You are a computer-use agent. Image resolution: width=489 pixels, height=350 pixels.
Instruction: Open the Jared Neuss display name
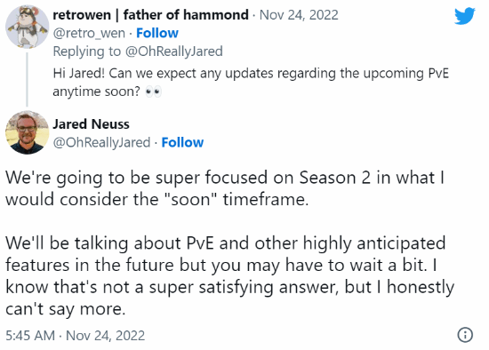(x=91, y=124)
